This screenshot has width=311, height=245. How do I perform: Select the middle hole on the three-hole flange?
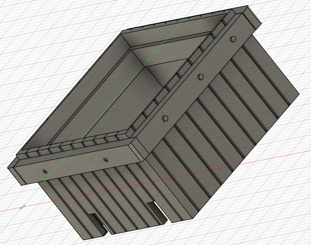point(201,76)
